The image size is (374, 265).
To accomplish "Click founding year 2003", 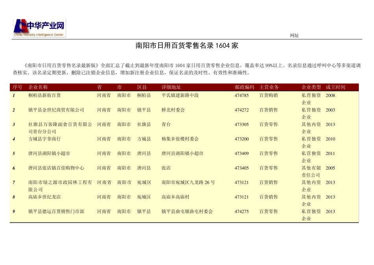I will pyautogui.click(x=330, y=110).
